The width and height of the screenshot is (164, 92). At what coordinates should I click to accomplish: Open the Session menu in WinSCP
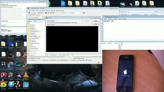click(x=48, y=11)
